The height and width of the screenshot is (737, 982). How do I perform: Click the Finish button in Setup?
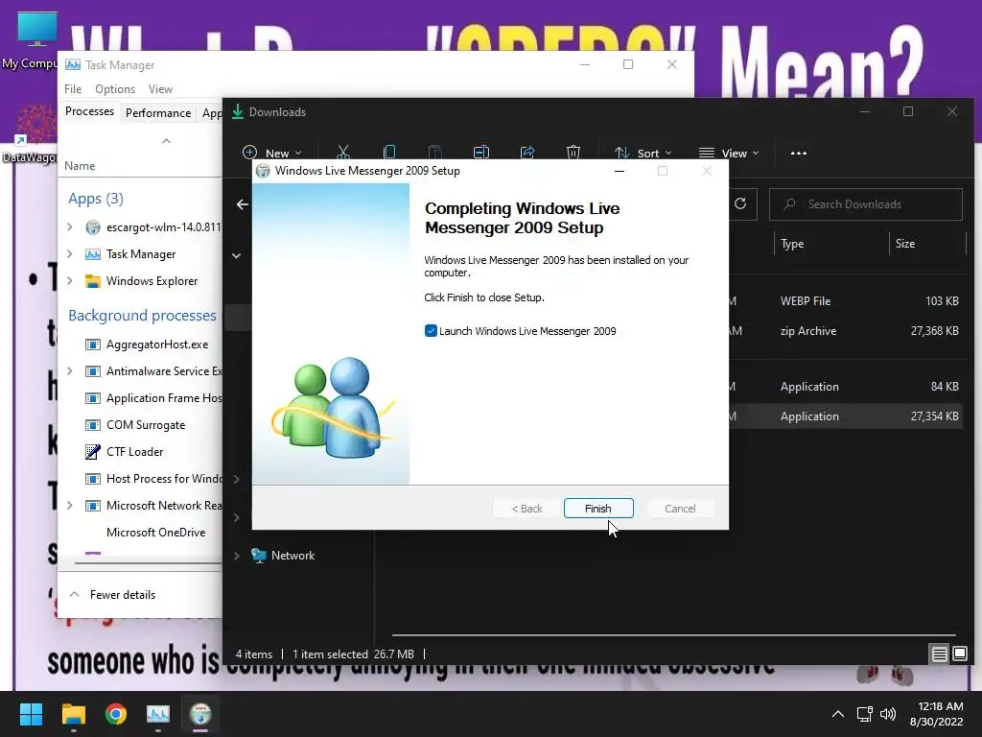[598, 509]
